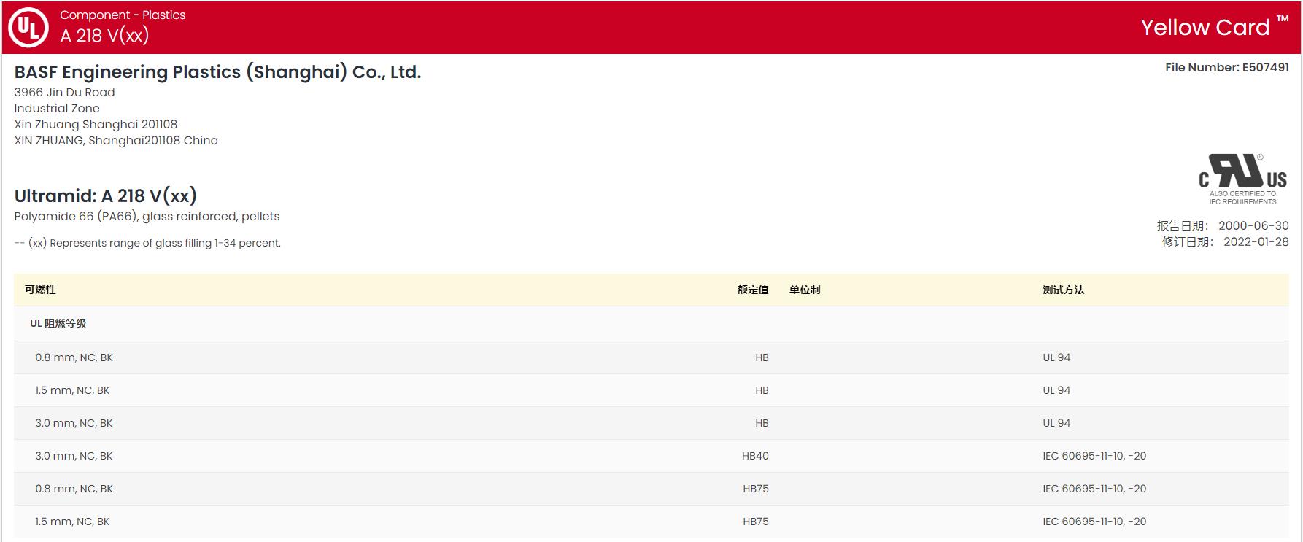The width and height of the screenshot is (1303, 542).
Task: Click the 'ALSO CERTIFIED TO IEC REQUIREMENTS' caption
Action: pyautogui.click(x=1243, y=198)
